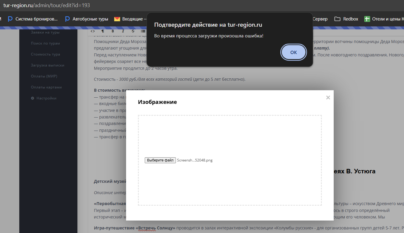
Task: Open 'Оплаты (МИР)' sidebar item
Action: pyautogui.click(x=44, y=76)
